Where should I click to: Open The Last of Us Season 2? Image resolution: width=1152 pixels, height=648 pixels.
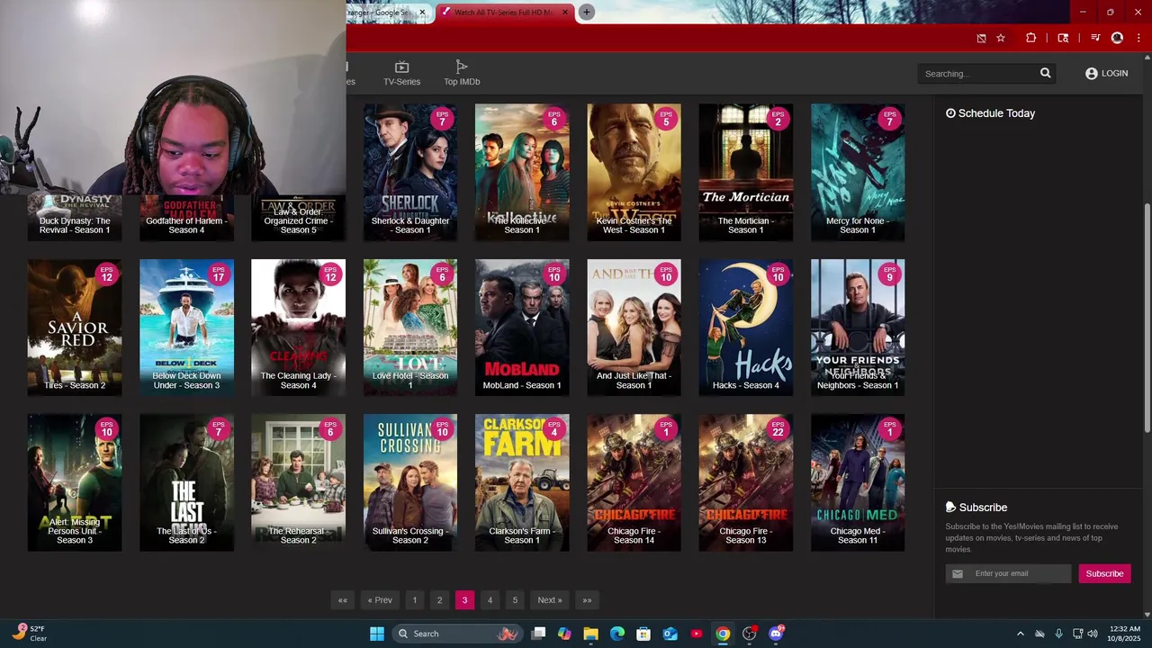(186, 482)
